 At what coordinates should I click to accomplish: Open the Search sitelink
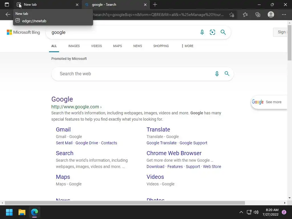(x=65, y=153)
